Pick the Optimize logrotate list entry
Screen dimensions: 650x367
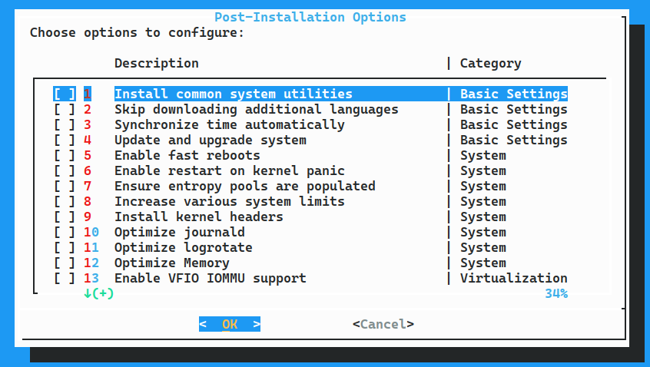point(184,247)
